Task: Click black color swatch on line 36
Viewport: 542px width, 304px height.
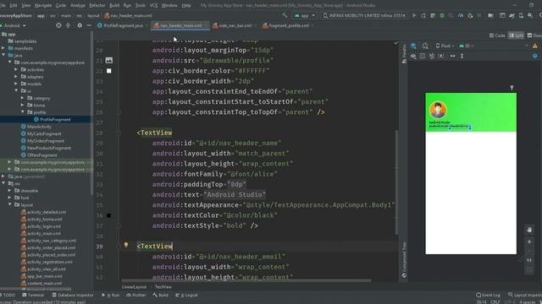Action: pyautogui.click(x=109, y=215)
